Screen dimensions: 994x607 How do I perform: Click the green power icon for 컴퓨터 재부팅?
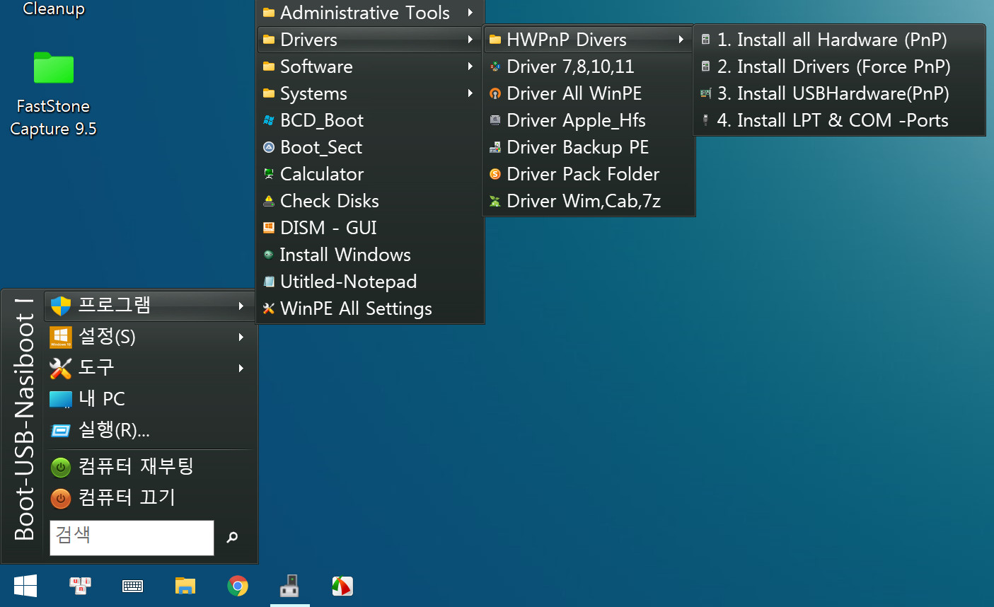(61, 467)
